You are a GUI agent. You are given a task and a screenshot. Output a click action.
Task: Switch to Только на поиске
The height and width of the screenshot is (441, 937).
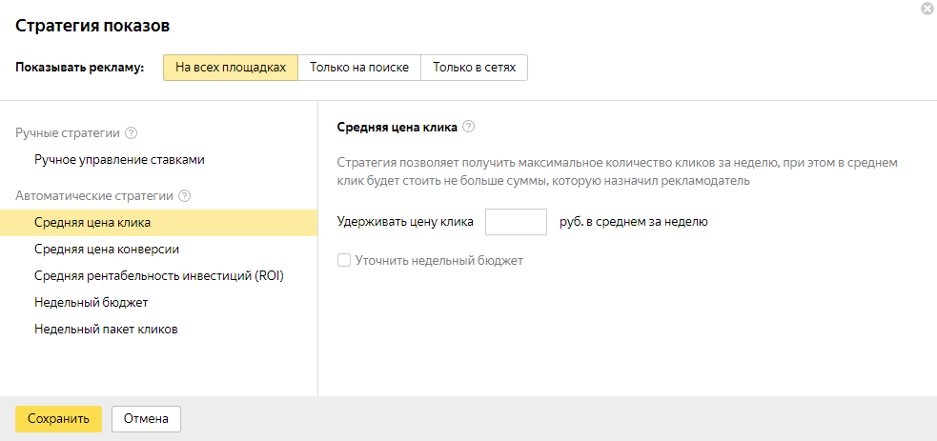tap(359, 68)
